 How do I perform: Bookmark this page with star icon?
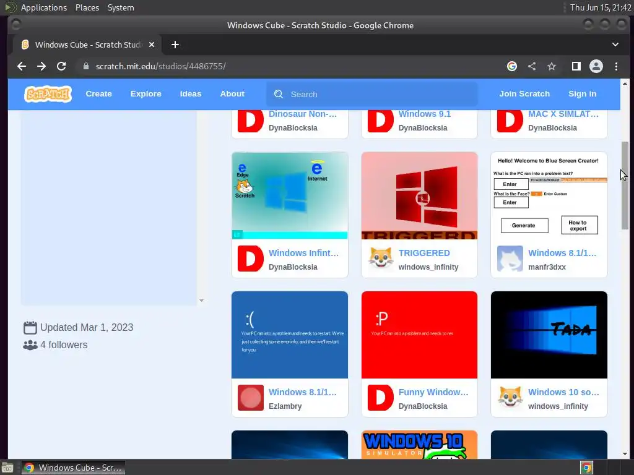552,66
